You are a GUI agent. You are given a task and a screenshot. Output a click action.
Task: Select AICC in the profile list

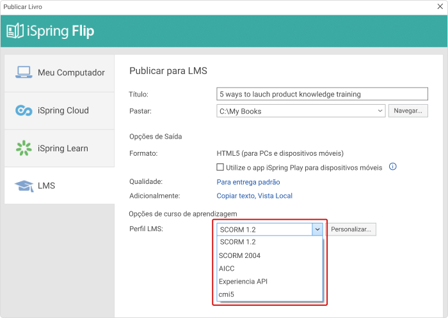[x=270, y=268]
